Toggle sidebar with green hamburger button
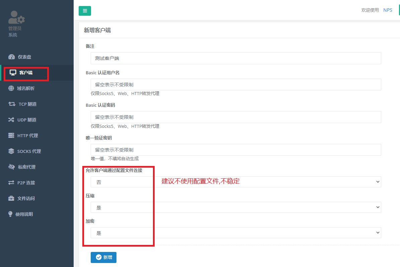This screenshot has height=267, width=400. click(85, 11)
